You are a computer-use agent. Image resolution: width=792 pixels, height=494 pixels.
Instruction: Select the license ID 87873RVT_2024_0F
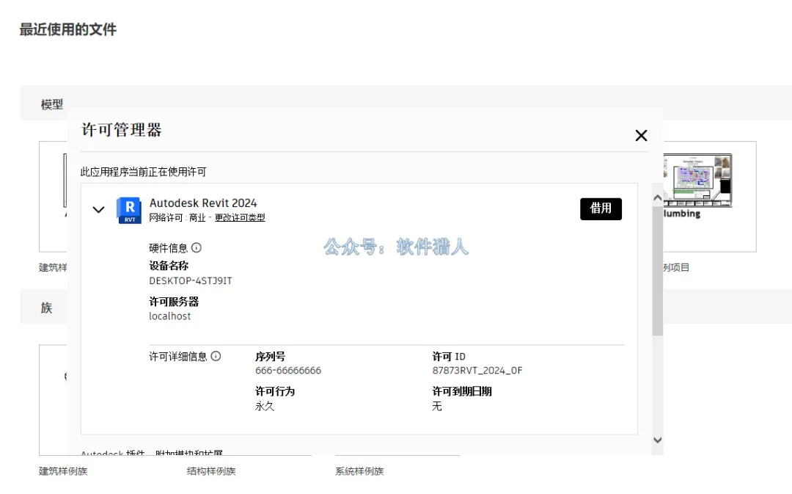pyautogui.click(x=477, y=371)
